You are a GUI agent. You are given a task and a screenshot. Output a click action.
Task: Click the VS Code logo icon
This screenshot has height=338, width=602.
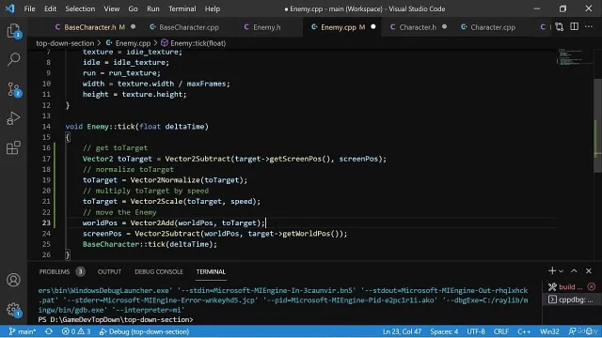10,8
